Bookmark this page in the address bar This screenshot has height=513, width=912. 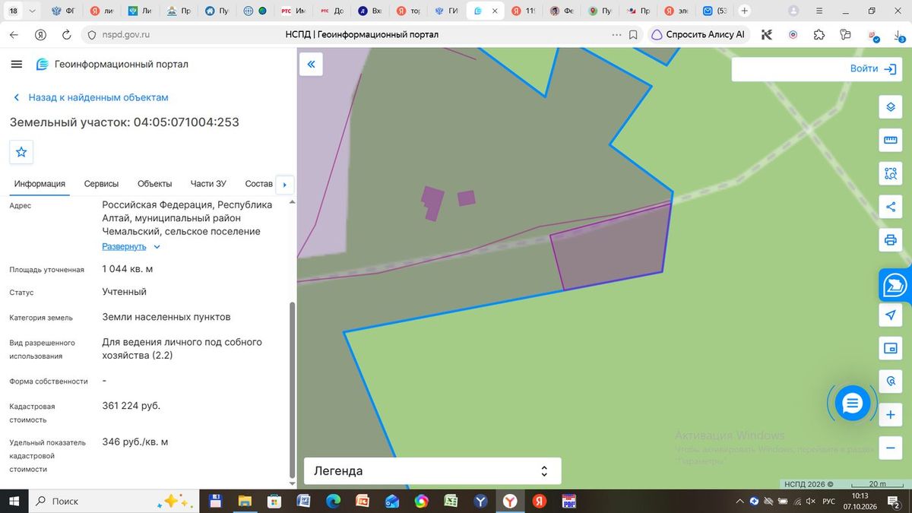pos(633,35)
